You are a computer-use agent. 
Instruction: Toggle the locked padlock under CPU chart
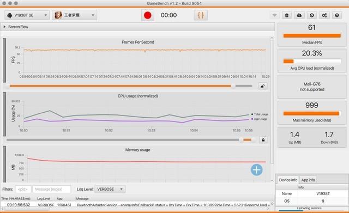click(x=263, y=140)
